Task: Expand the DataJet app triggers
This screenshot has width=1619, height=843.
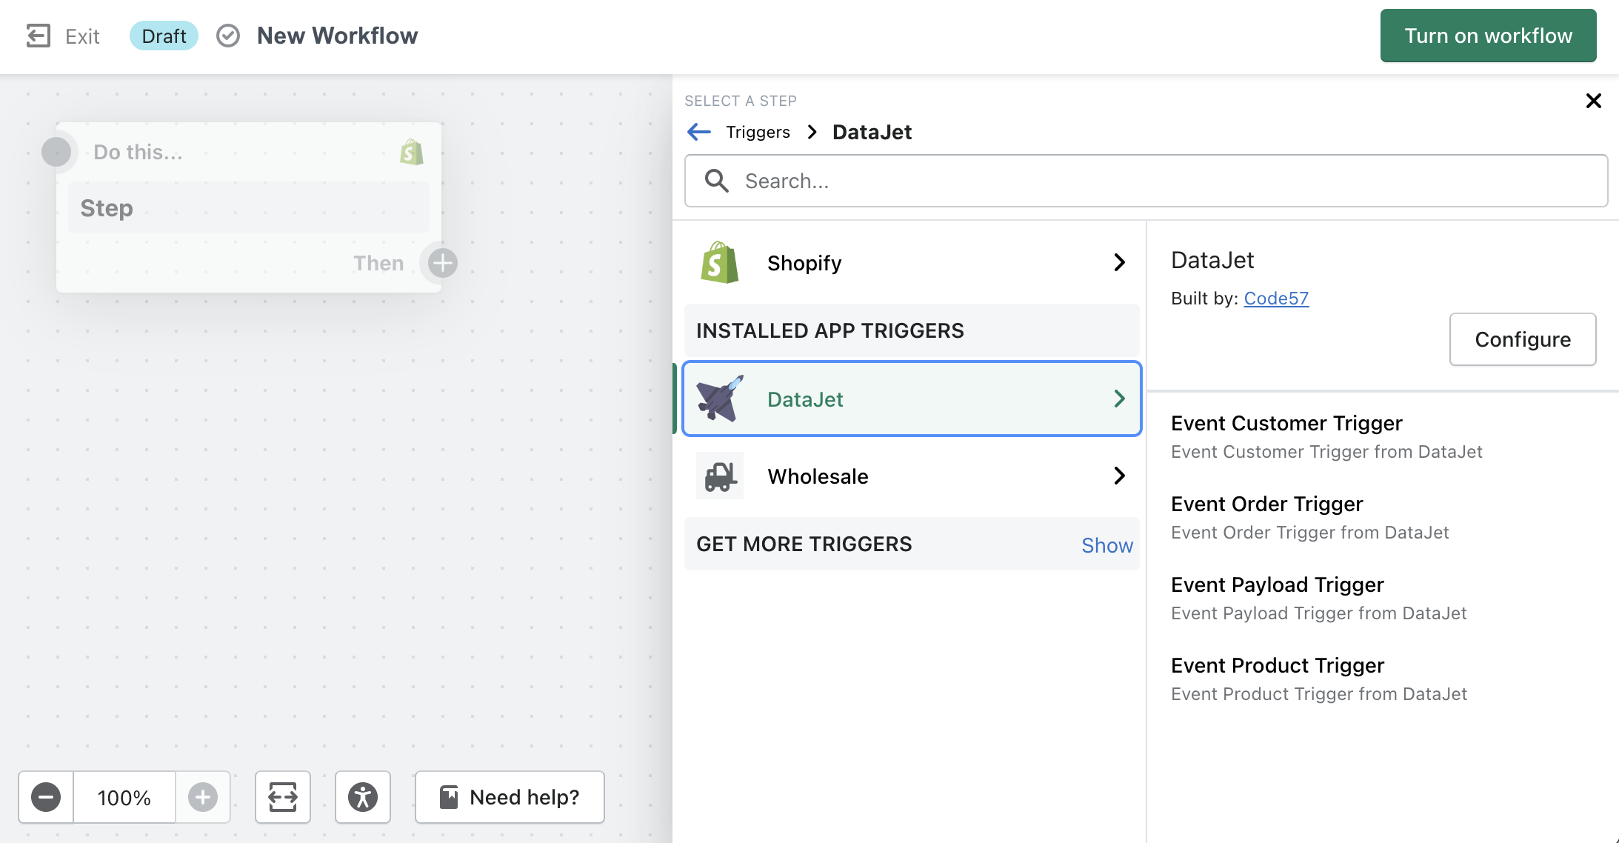Action: (911, 399)
